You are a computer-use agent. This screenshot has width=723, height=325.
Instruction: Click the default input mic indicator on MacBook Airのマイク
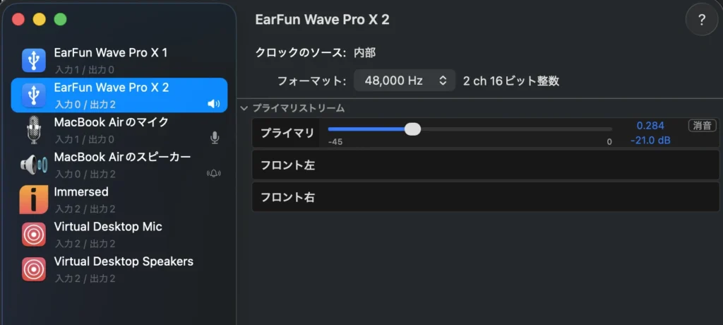pos(215,137)
